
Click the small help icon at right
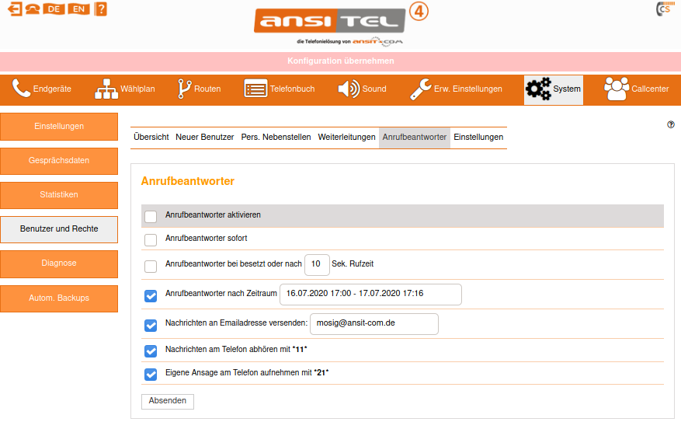click(x=671, y=124)
